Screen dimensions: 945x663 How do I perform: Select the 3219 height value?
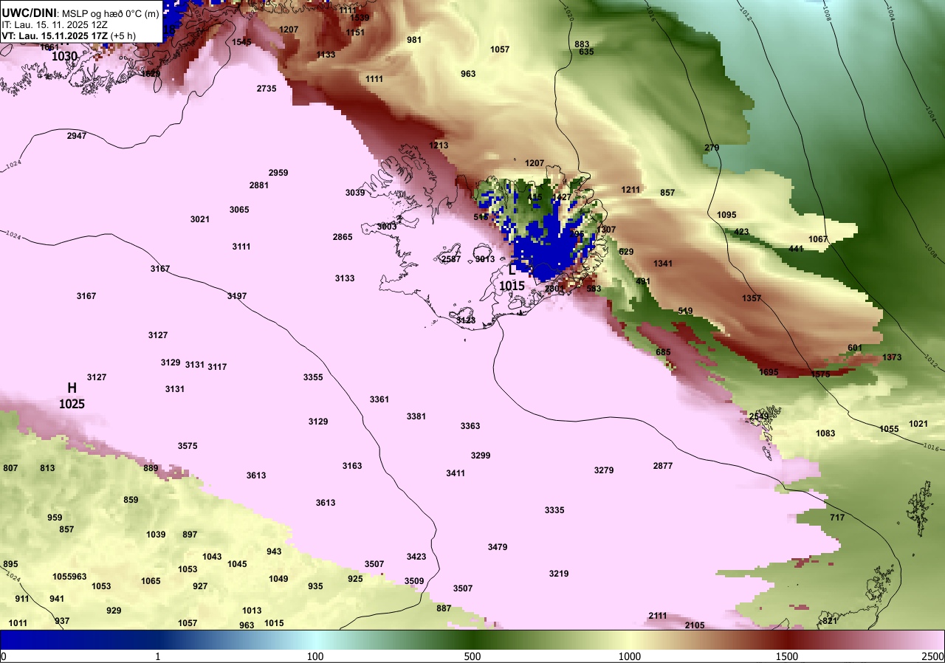(x=559, y=574)
